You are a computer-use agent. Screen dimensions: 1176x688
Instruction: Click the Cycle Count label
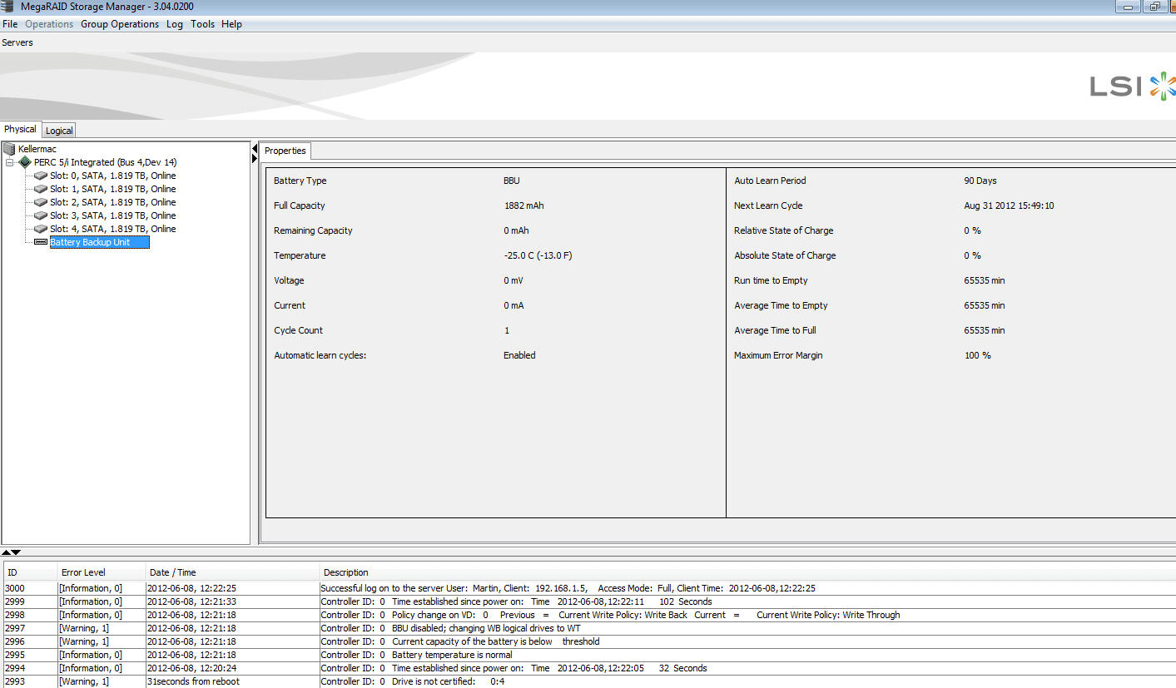pyautogui.click(x=298, y=330)
